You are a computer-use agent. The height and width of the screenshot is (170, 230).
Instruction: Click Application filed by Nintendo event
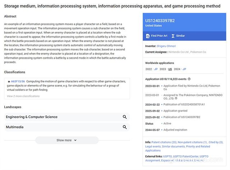click(x=192, y=88)
